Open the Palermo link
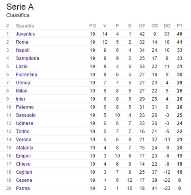The width and height of the screenshot is (191, 195). pos(25,107)
